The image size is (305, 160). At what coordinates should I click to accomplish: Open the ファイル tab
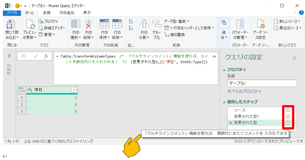coord(12,13)
